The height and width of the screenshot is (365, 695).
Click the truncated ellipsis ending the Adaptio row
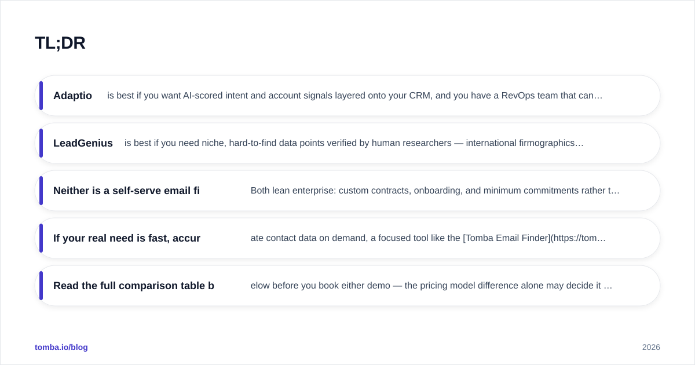[599, 96]
